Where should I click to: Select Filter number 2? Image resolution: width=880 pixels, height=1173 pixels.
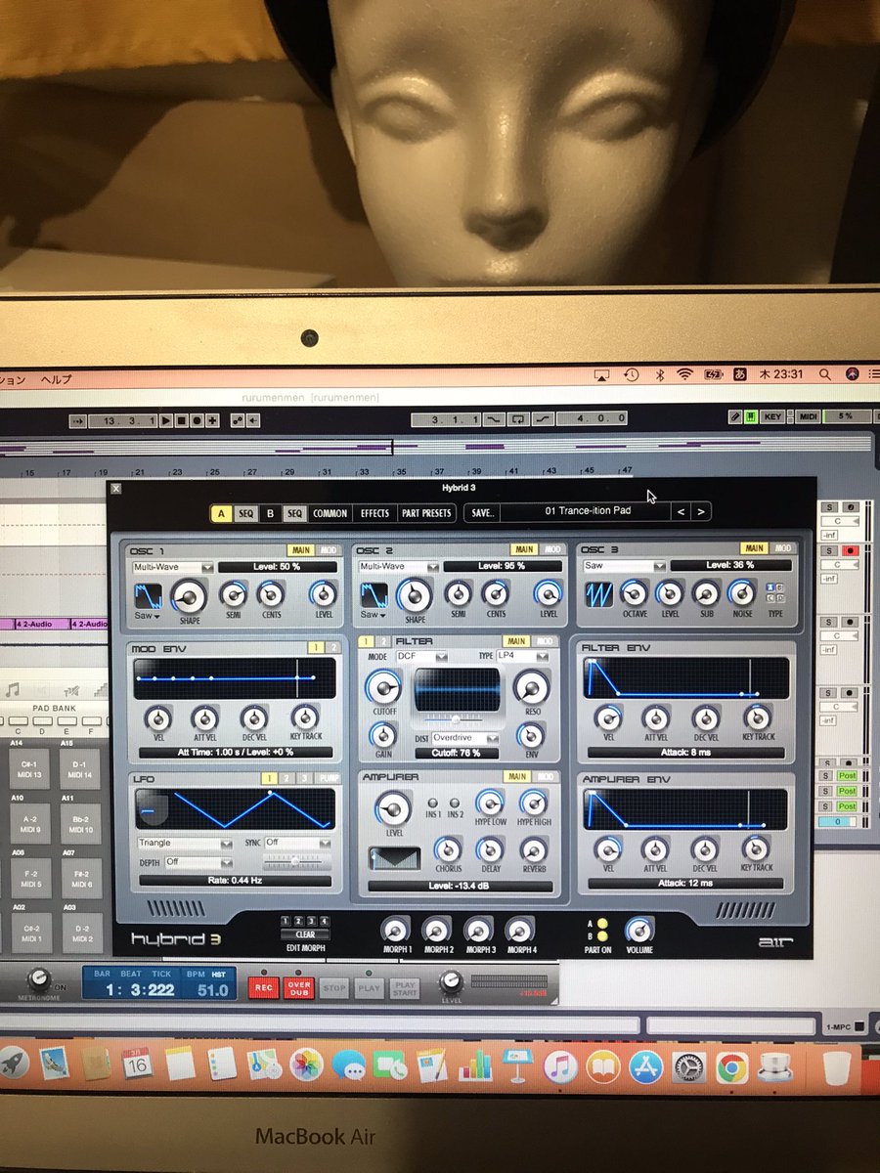pyautogui.click(x=382, y=641)
